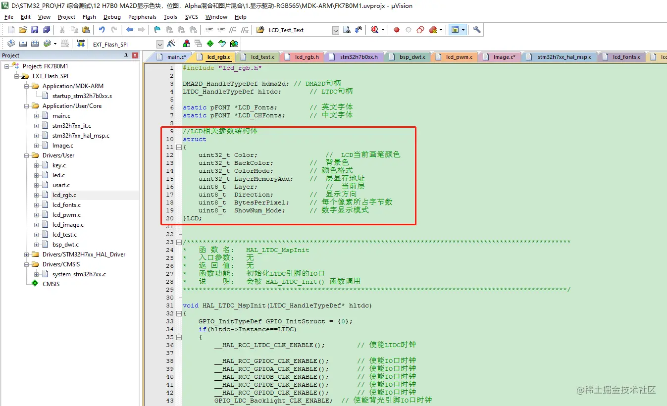
Task: Download code to flash with LOAD icon
Action: click(81, 44)
